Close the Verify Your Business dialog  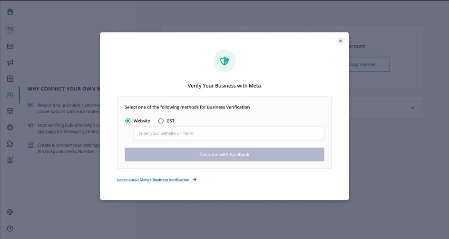coord(340,41)
